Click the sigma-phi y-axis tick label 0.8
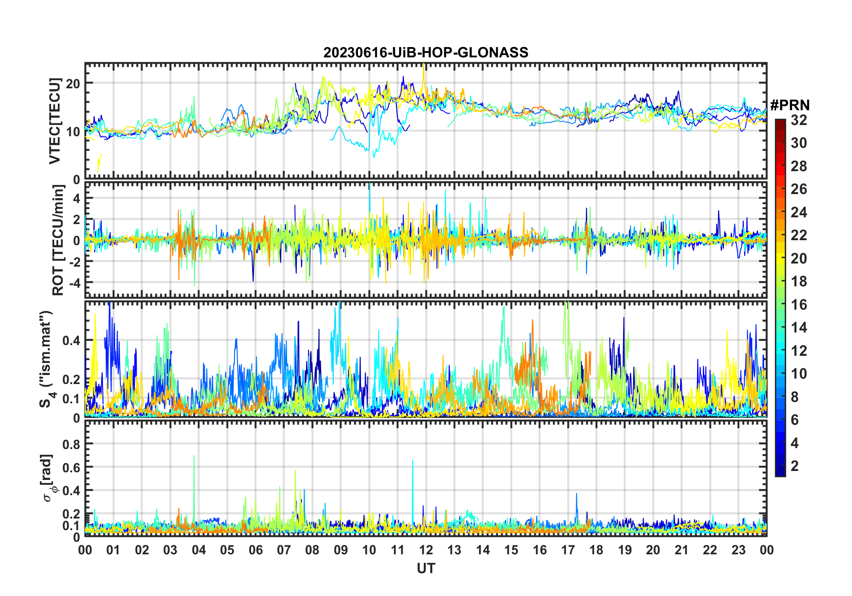Viewport: 852px width, 596px height. [71, 444]
